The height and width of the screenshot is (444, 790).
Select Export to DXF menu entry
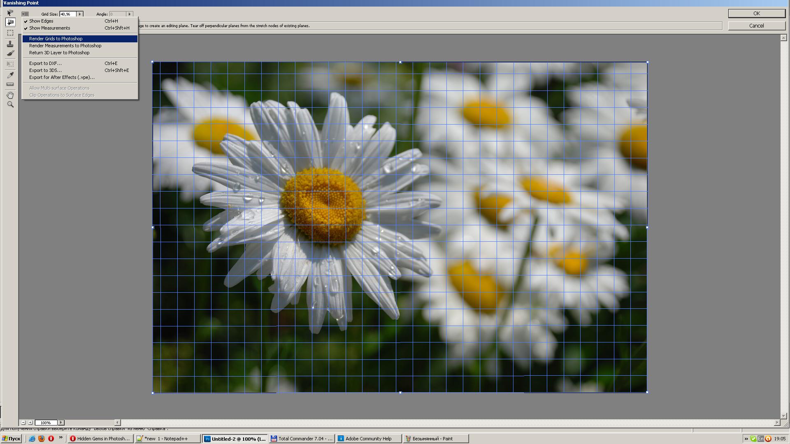(45, 63)
